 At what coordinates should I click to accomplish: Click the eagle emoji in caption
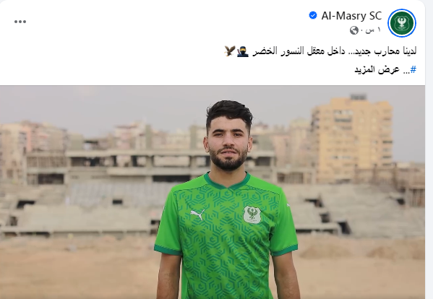[230, 51]
